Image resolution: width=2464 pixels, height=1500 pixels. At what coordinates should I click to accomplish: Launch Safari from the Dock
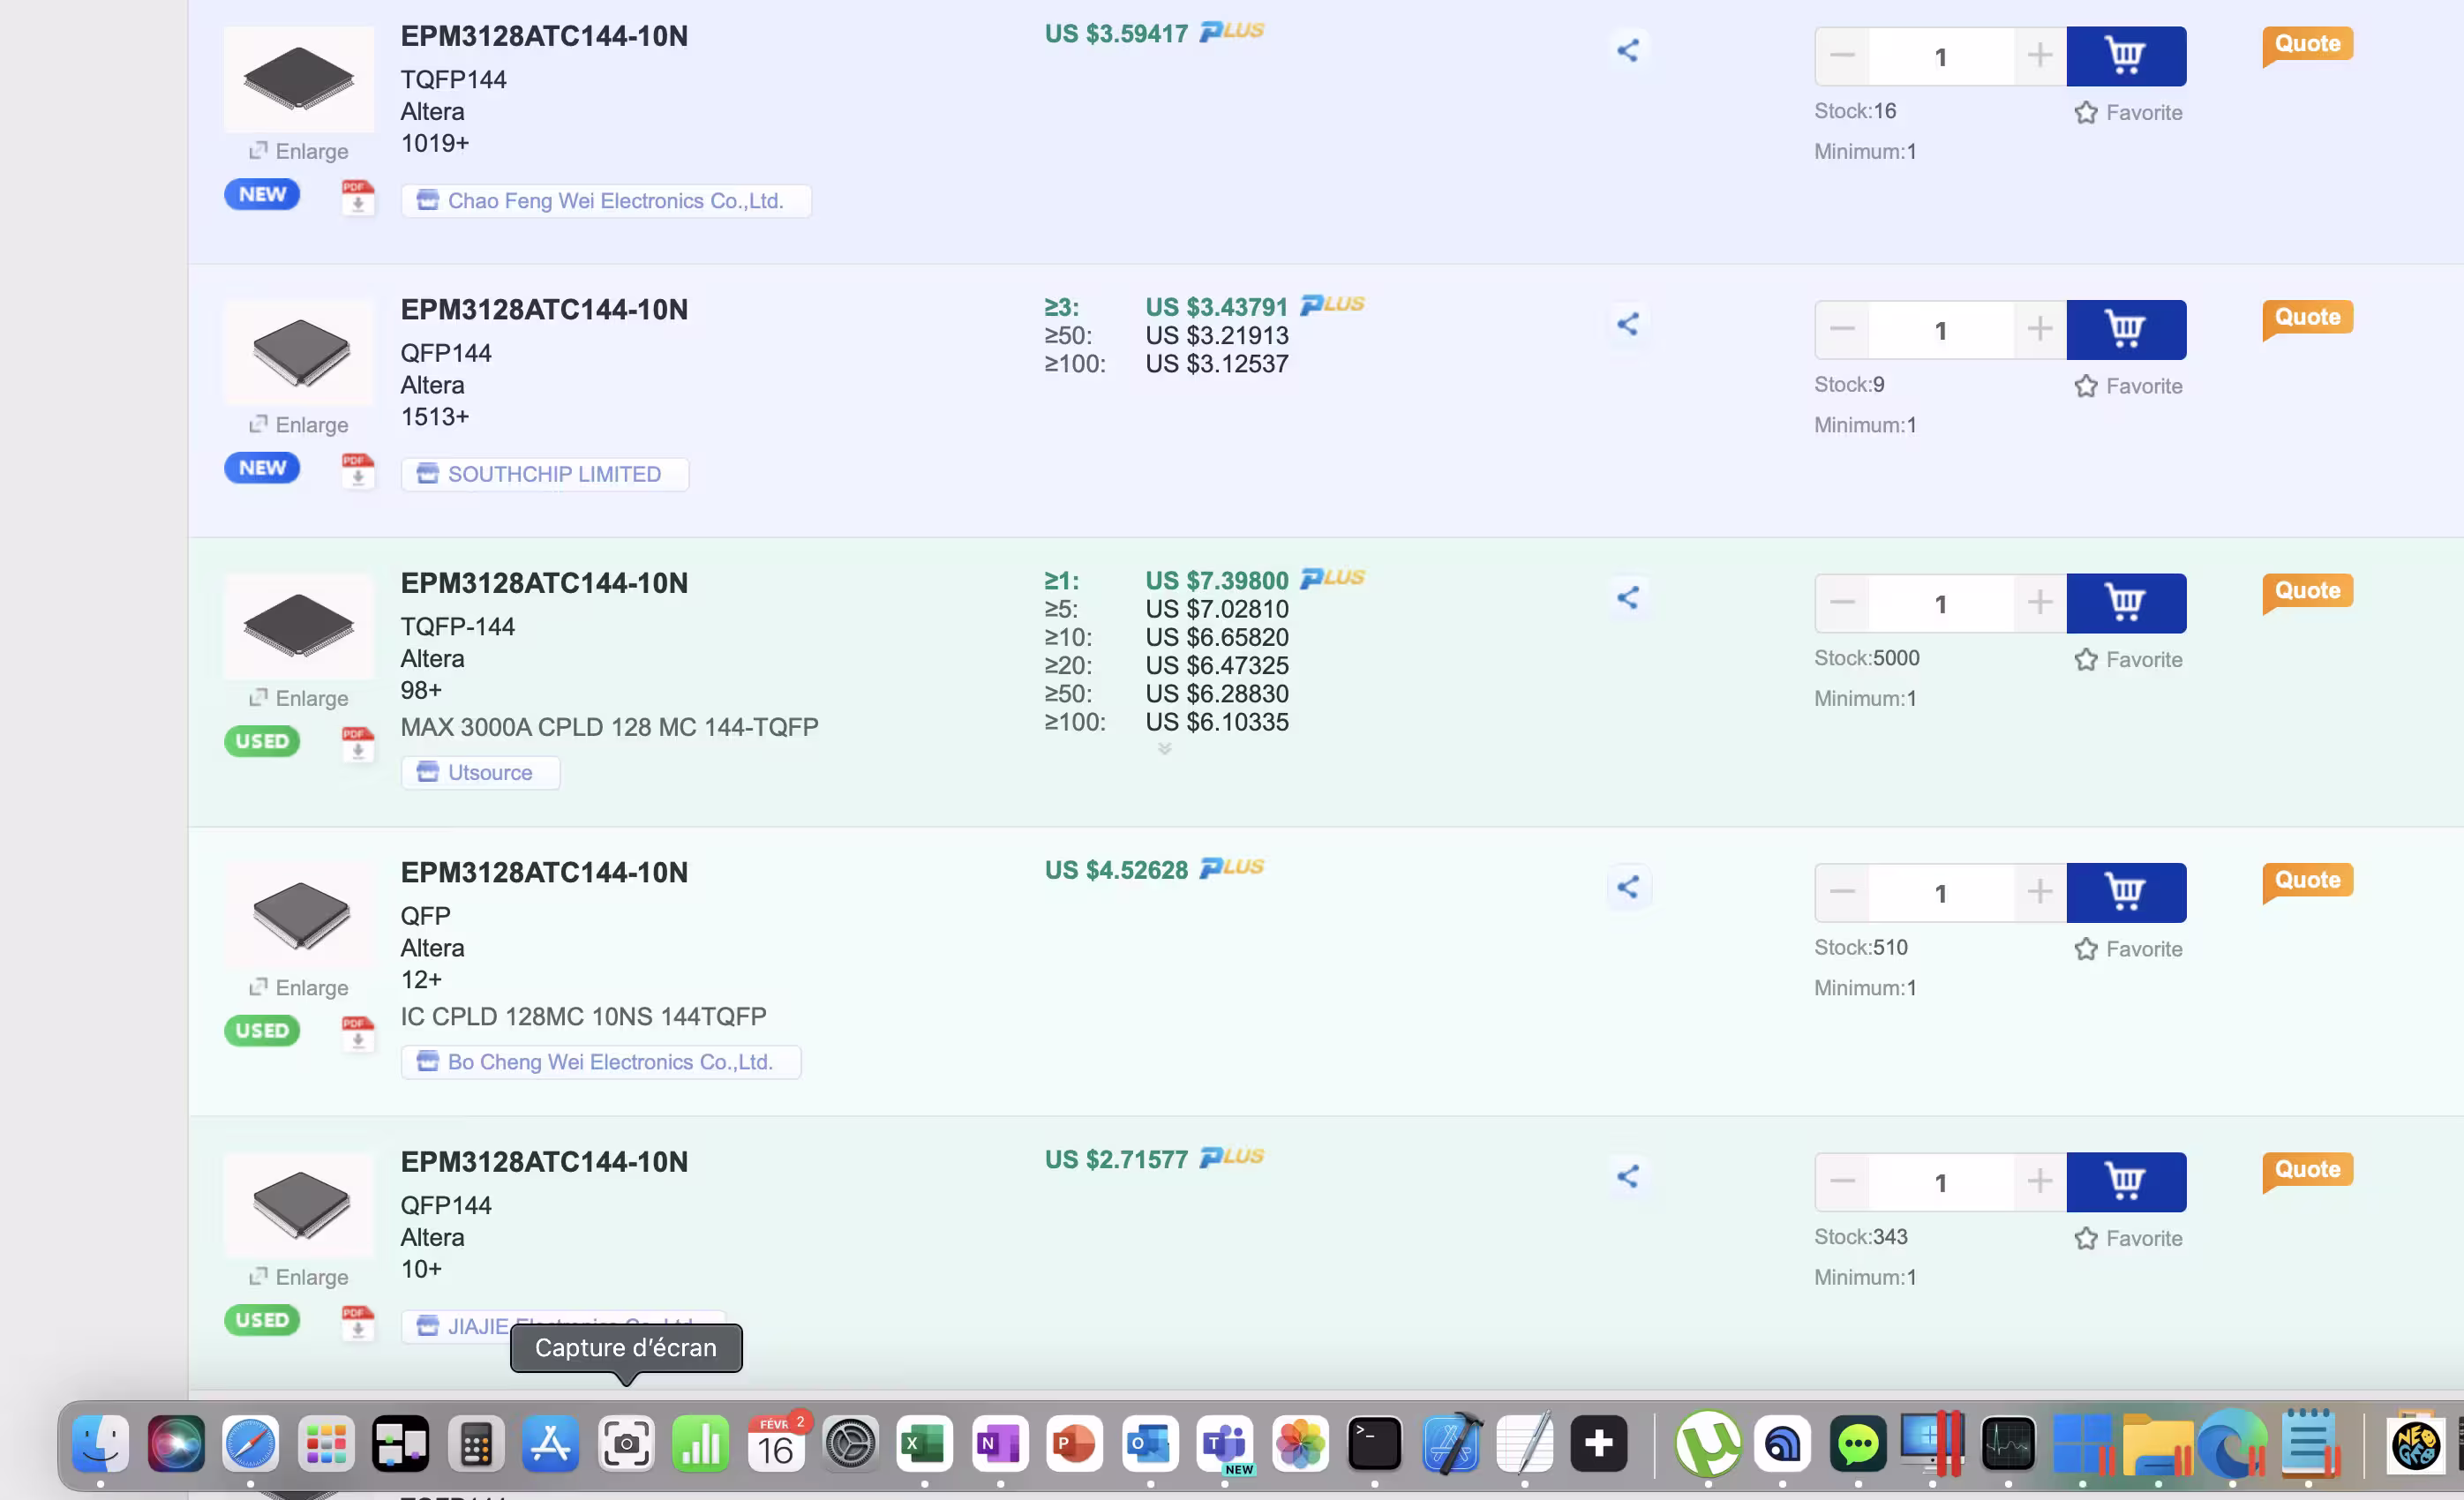point(250,1443)
